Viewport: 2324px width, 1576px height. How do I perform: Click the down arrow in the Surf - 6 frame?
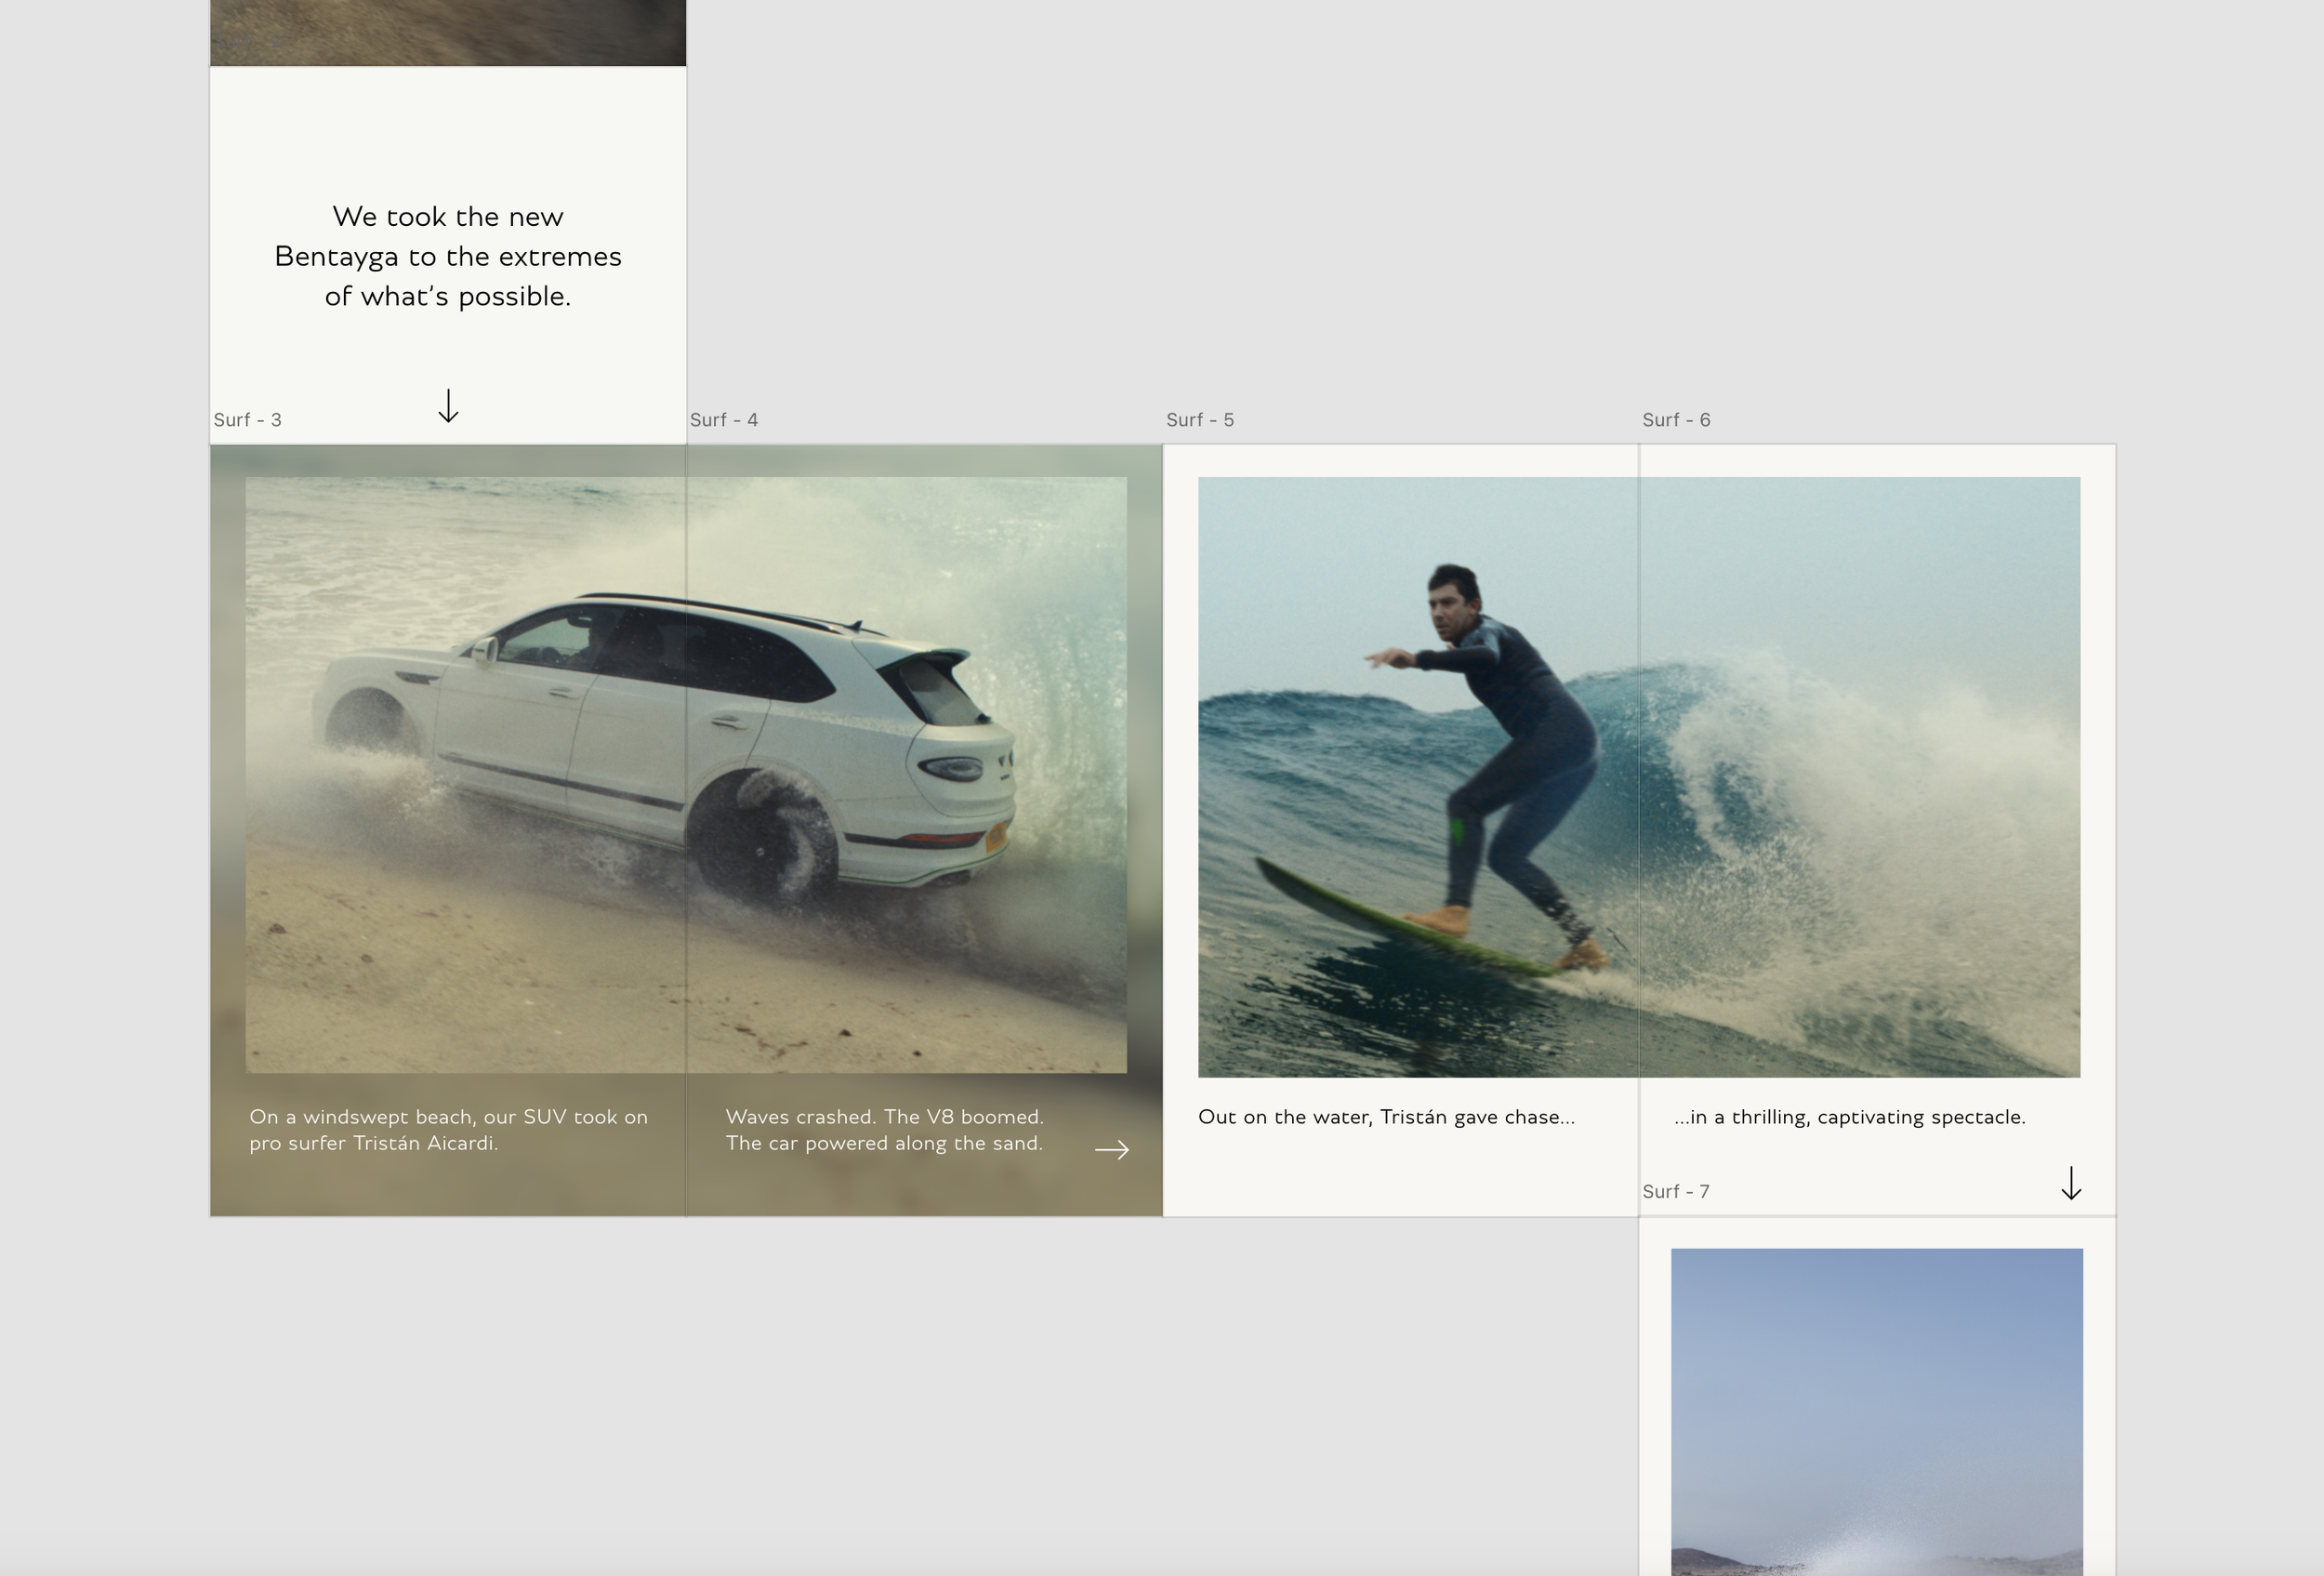[2071, 1183]
